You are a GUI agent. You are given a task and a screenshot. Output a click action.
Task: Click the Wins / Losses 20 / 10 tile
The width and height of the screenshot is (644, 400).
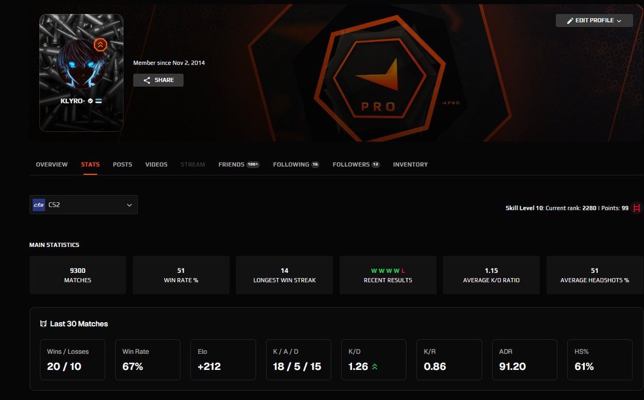click(72, 359)
